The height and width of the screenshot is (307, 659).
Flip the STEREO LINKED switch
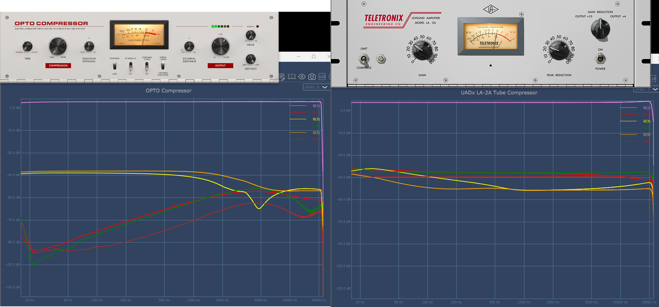coord(163,65)
